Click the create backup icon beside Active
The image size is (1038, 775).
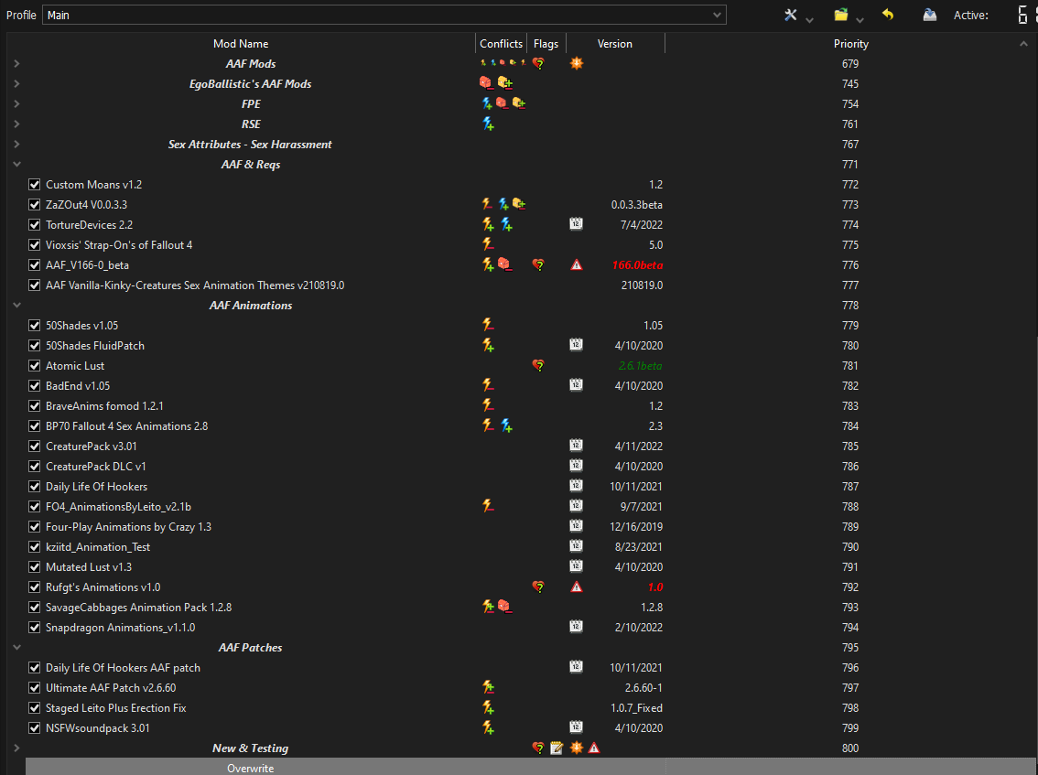[929, 15]
